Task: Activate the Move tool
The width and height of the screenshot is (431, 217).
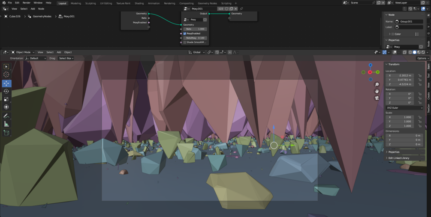Action: pos(6,83)
